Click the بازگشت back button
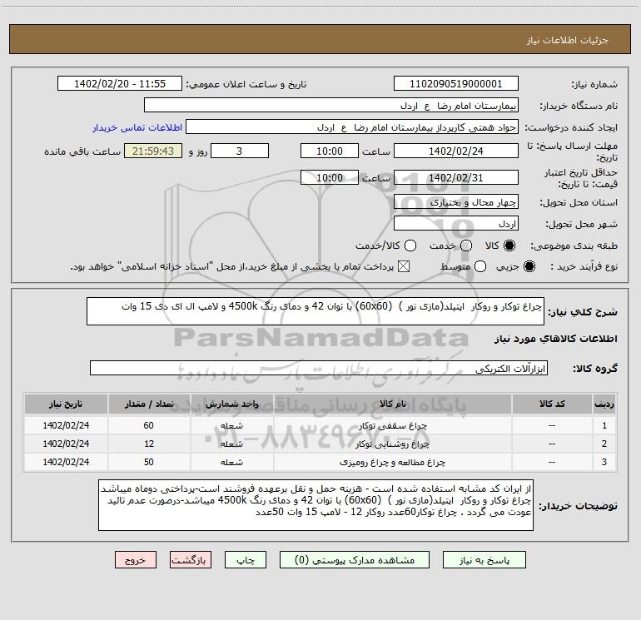 [x=191, y=560]
